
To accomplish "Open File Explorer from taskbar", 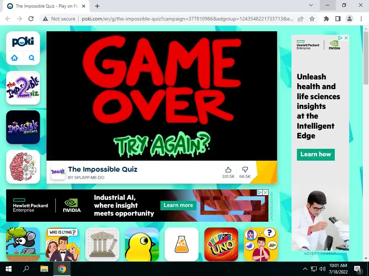I will coord(44,269).
